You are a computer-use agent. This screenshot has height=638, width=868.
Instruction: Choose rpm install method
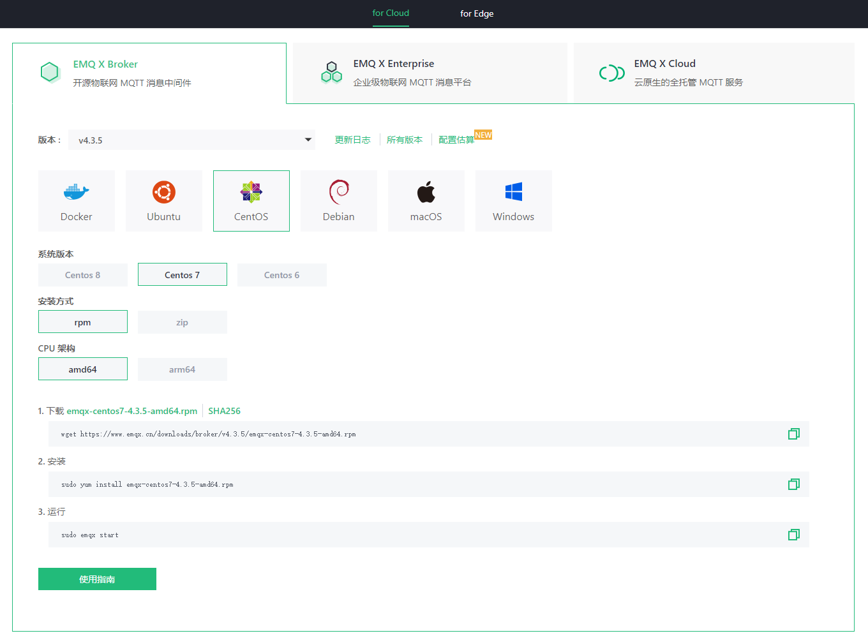click(x=83, y=322)
